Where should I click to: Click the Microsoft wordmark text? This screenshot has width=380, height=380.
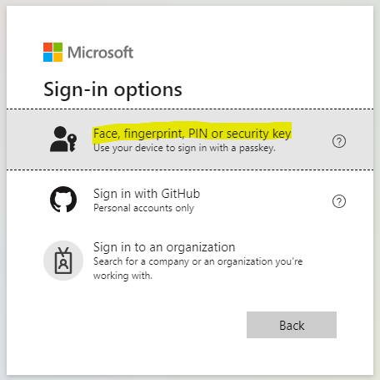[x=101, y=53]
